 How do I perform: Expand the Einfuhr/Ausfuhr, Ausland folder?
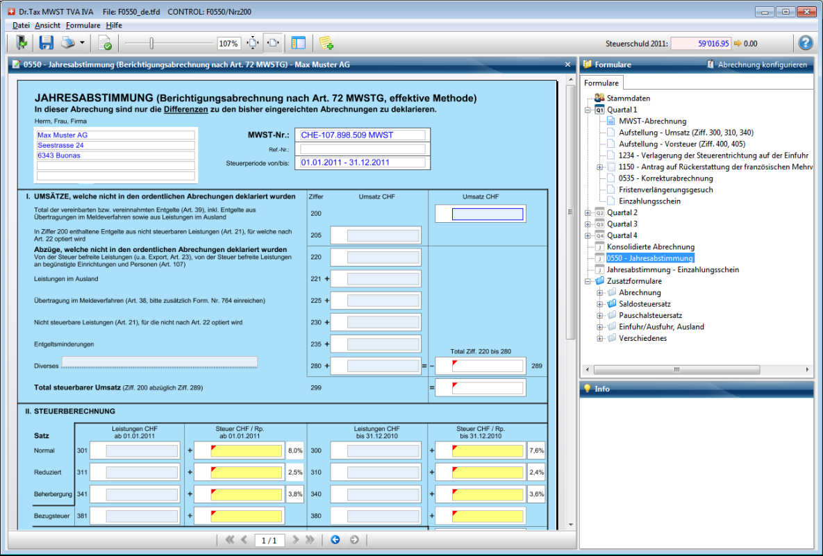[x=599, y=328]
